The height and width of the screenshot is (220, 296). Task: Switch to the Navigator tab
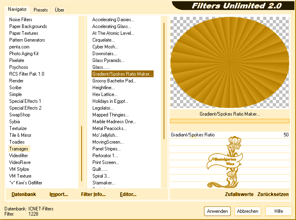17,9
